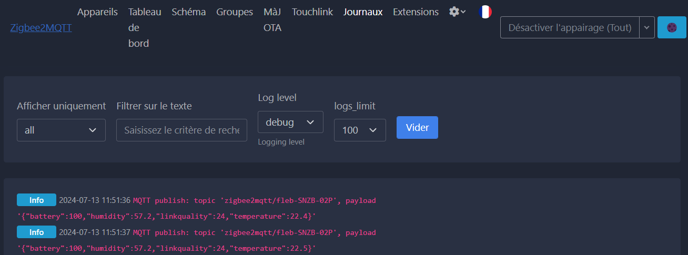
Task: Open the Touchlink page
Action: (x=312, y=12)
